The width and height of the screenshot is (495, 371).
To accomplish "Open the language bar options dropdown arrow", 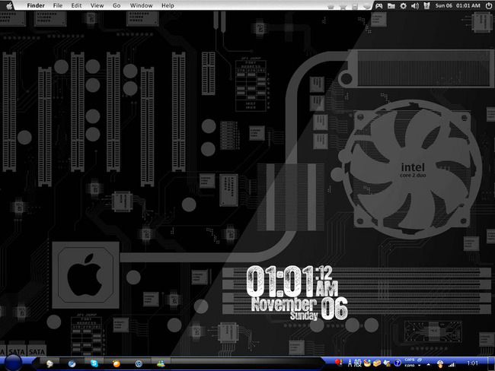I will point(420,366).
